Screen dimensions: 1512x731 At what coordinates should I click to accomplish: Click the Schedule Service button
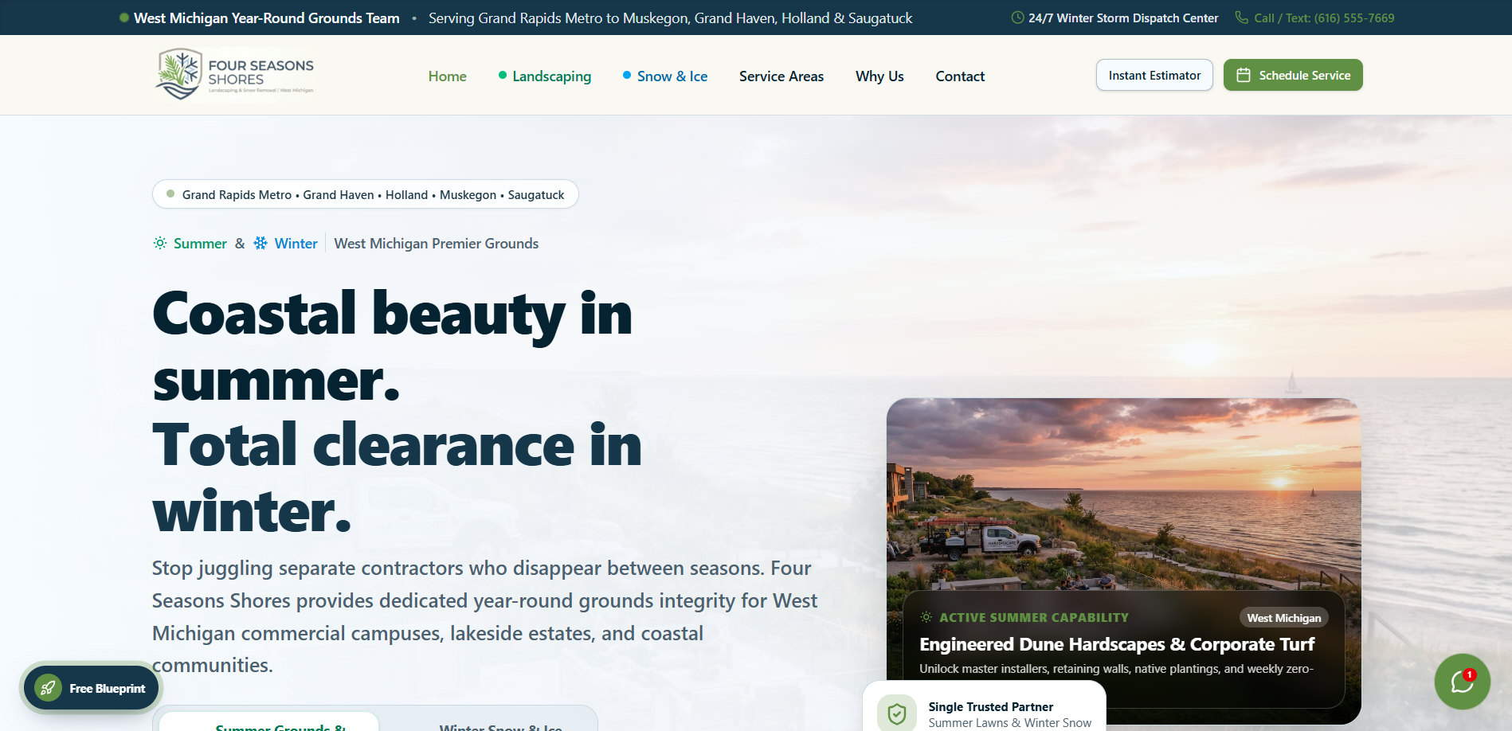click(1293, 75)
